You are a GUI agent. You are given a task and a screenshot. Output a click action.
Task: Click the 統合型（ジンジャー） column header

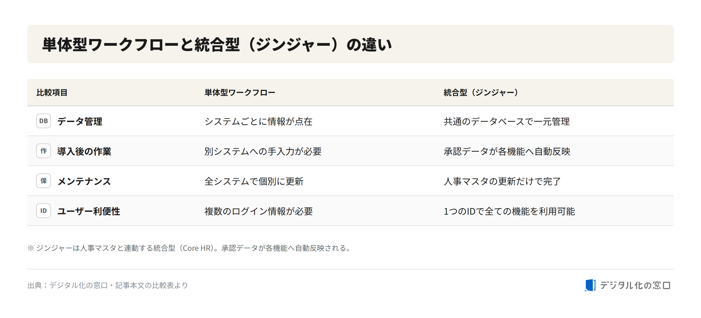pos(481,93)
